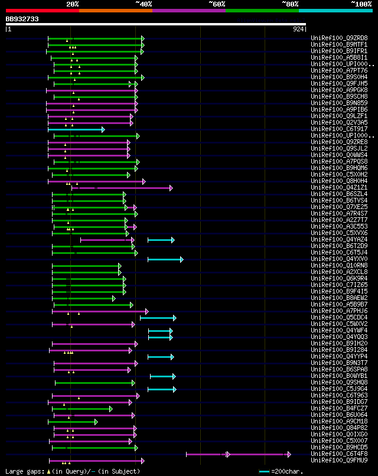Click the cyan alignment bar in Q5CDC4 row
This screenshot has height=476, width=378.
pyautogui.click(x=158, y=318)
